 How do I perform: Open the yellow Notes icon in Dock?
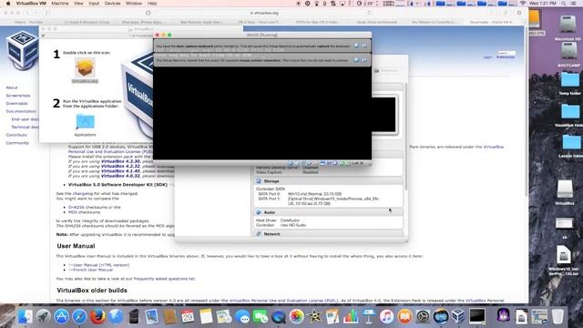pyautogui.click(x=206, y=316)
